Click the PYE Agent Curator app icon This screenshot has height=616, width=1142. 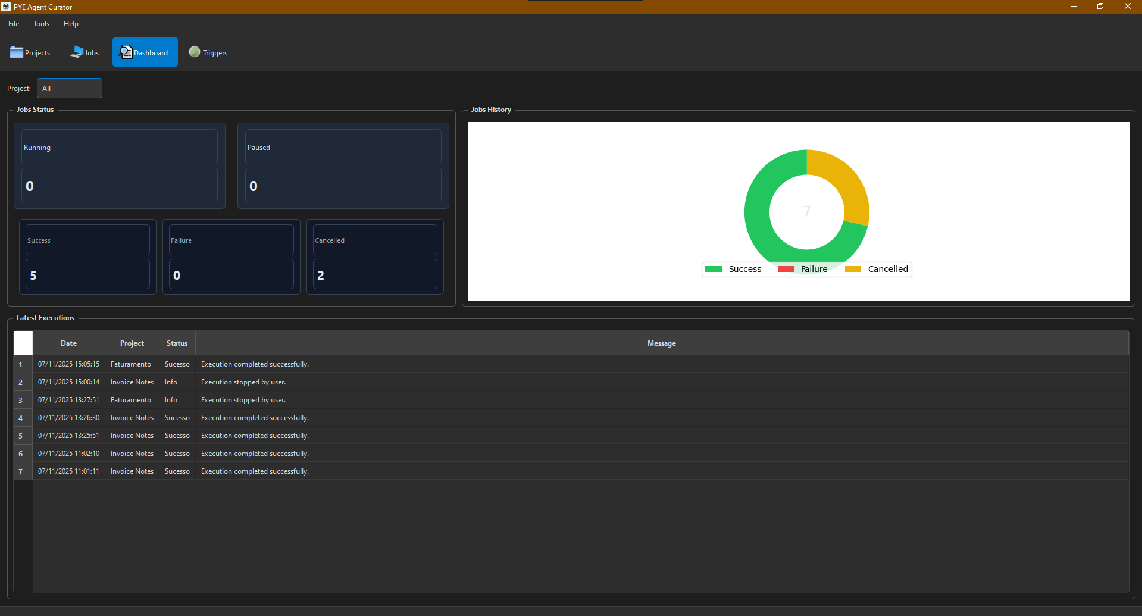pyautogui.click(x=6, y=7)
